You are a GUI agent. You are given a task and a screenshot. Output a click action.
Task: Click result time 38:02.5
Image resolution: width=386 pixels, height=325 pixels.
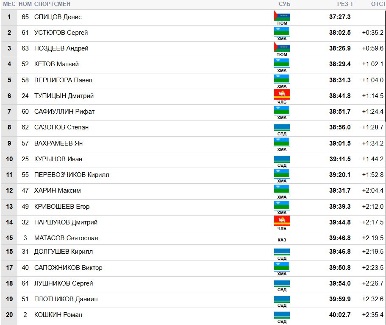[340, 33]
